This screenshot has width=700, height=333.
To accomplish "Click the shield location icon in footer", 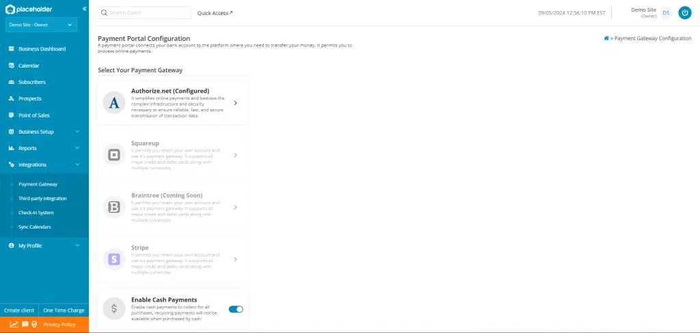I will click(34, 324).
